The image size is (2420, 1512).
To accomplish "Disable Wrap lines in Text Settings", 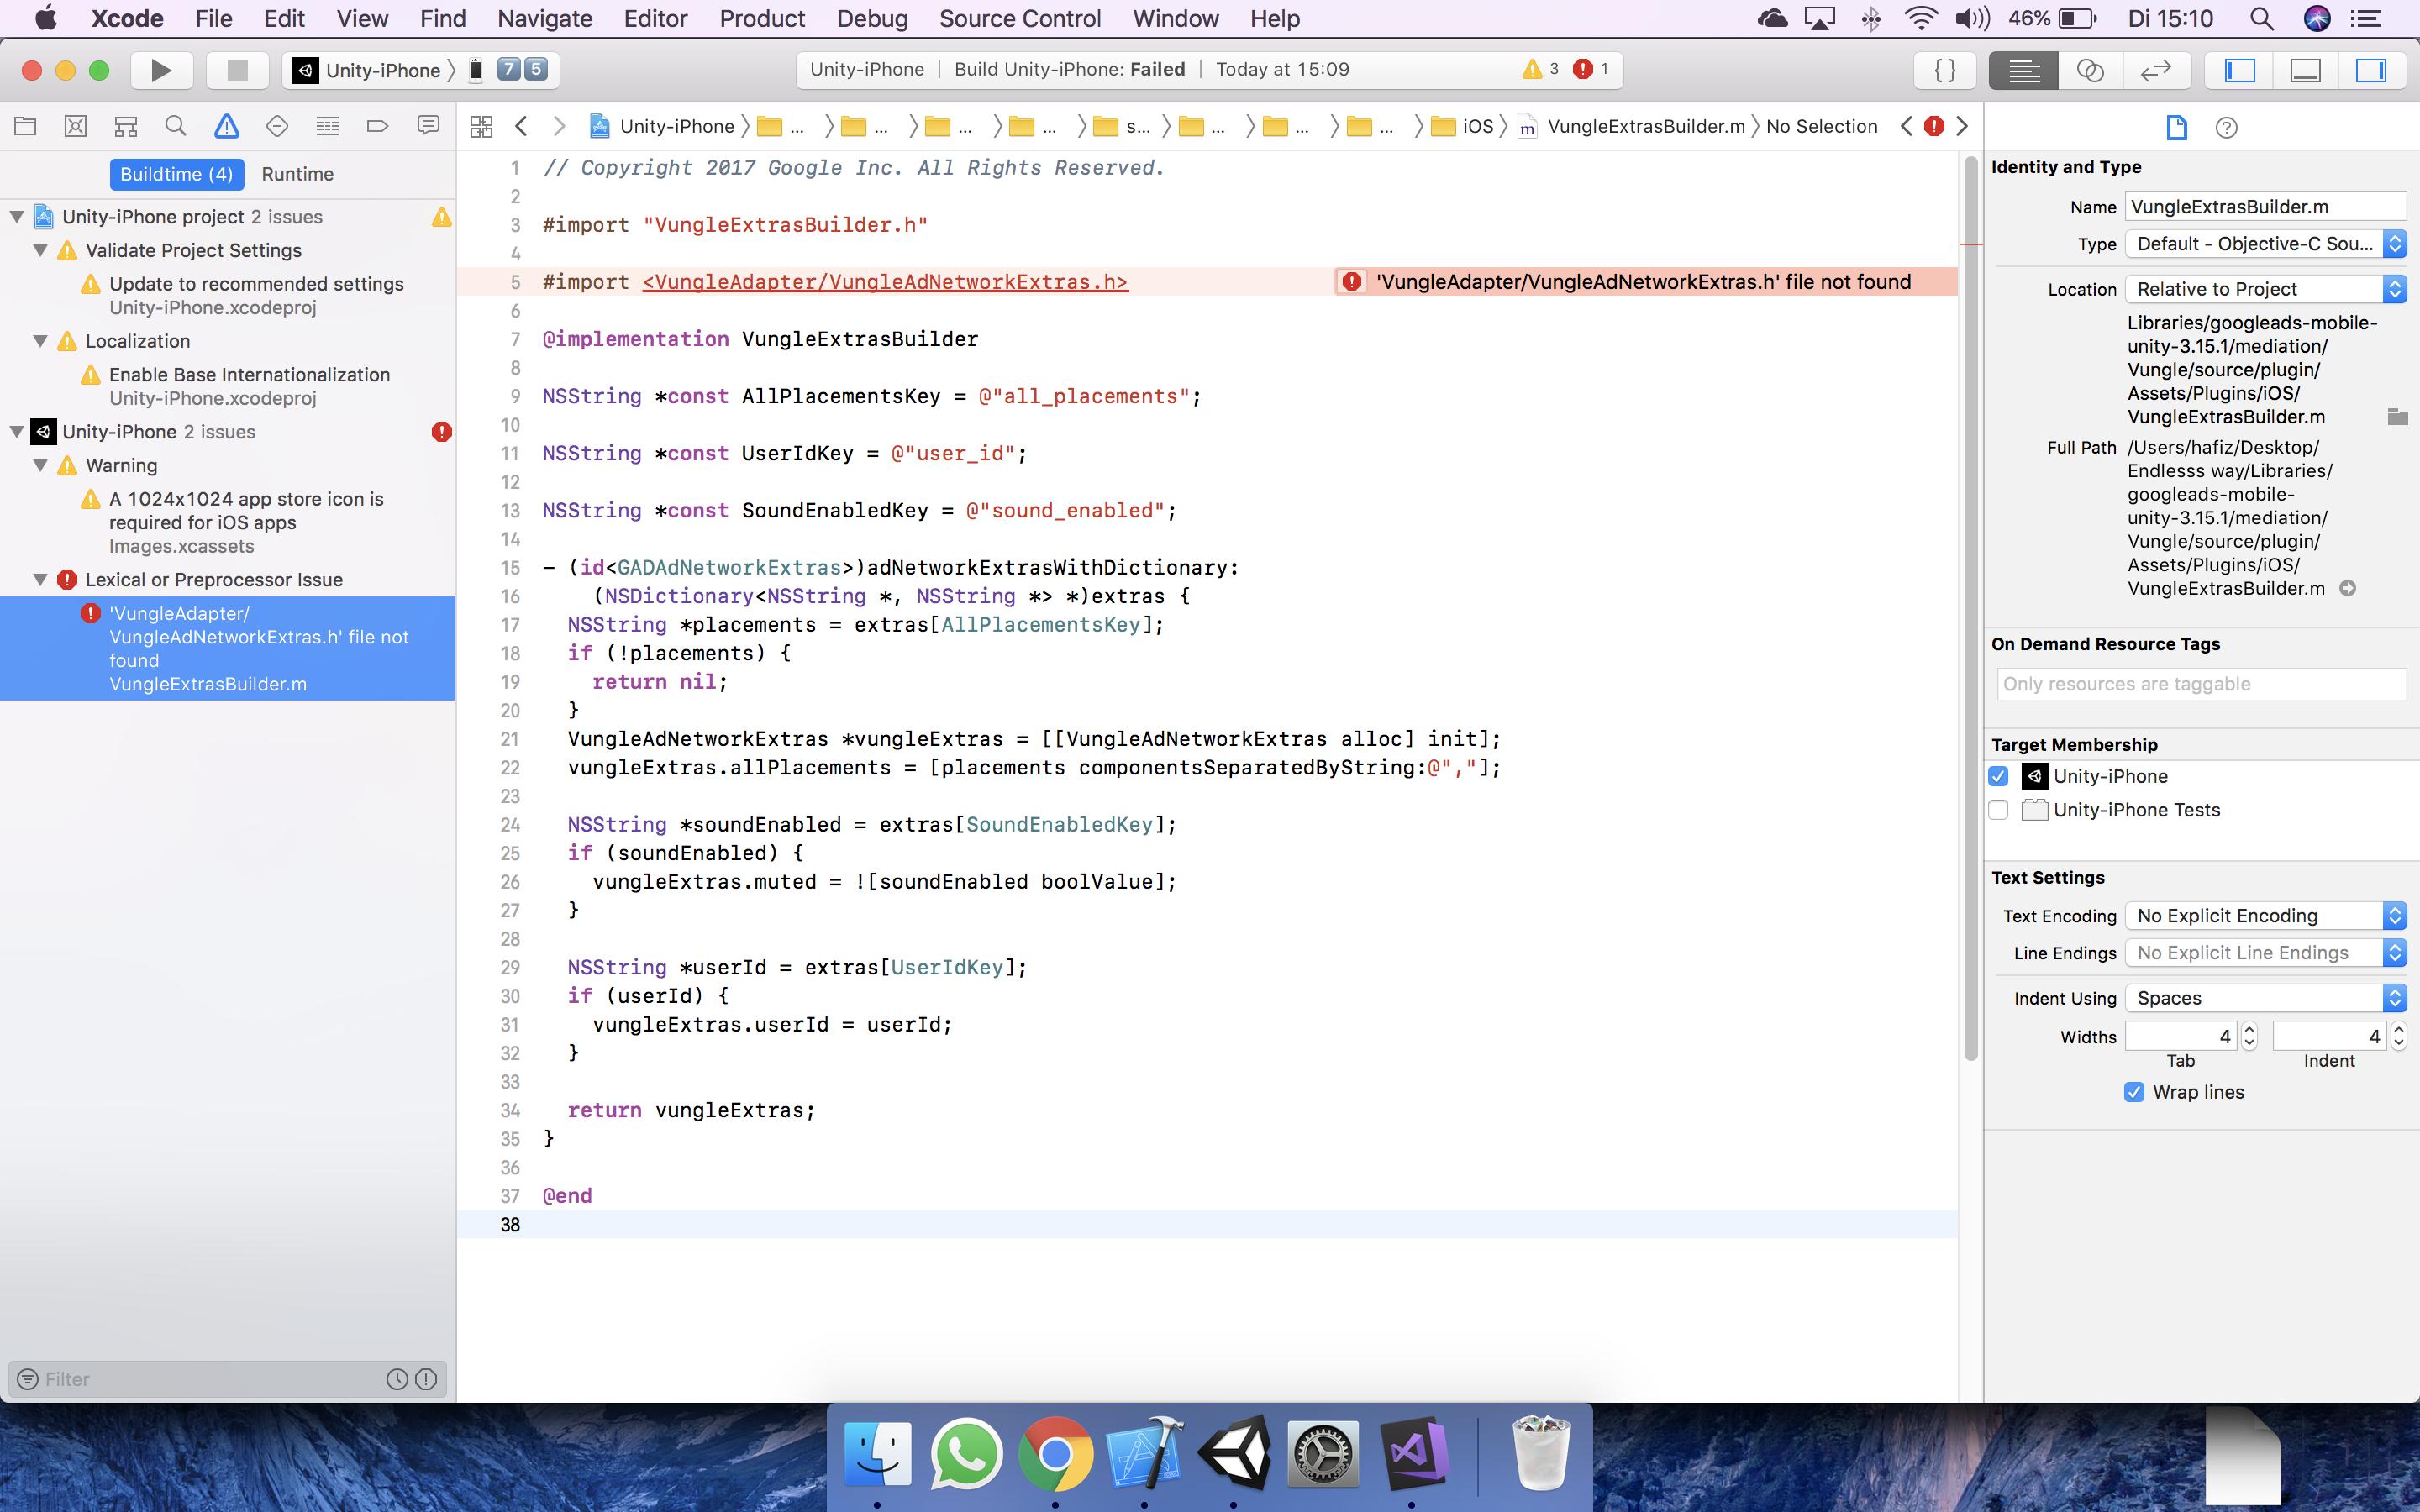I will [2134, 1091].
